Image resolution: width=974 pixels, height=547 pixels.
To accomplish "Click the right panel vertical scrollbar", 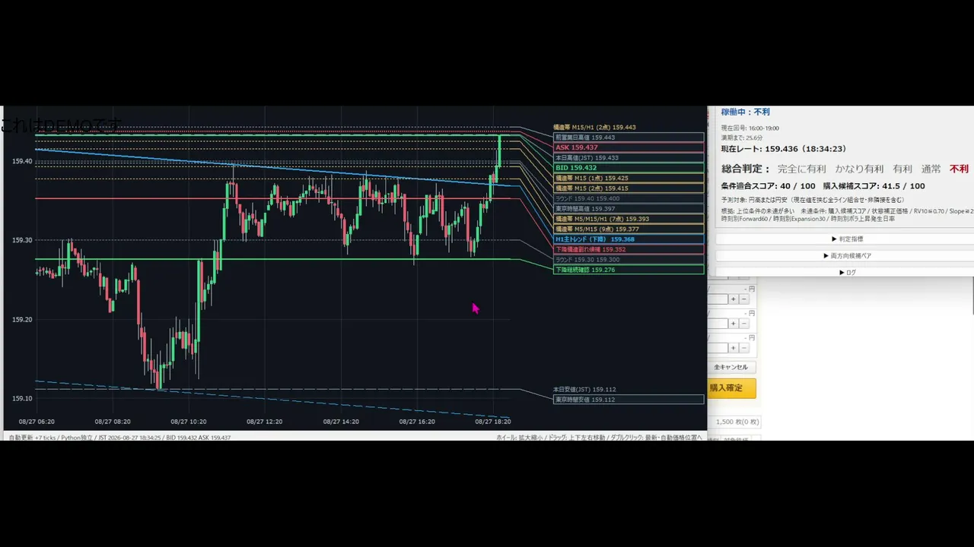I will coord(972,296).
